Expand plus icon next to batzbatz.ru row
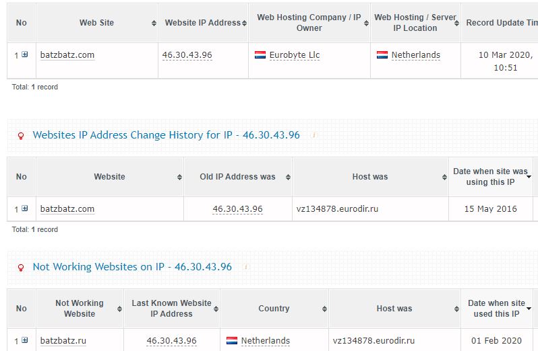 click(25, 340)
